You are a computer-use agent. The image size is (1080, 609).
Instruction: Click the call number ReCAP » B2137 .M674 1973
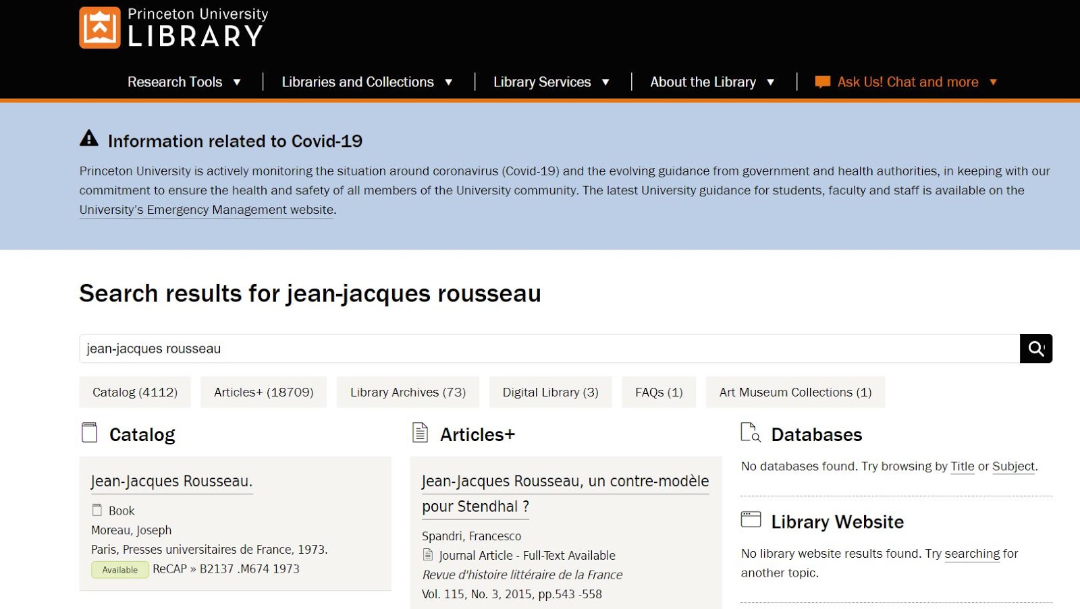[226, 569]
